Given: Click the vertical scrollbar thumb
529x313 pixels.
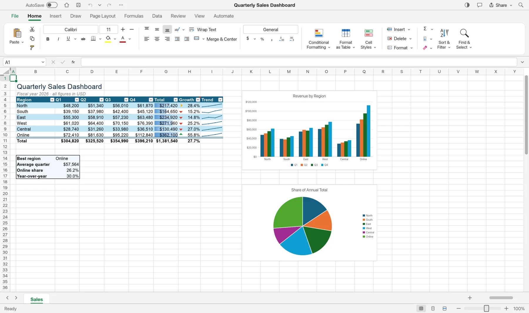Looking at the screenshot, I should pyautogui.click(x=526, y=114).
